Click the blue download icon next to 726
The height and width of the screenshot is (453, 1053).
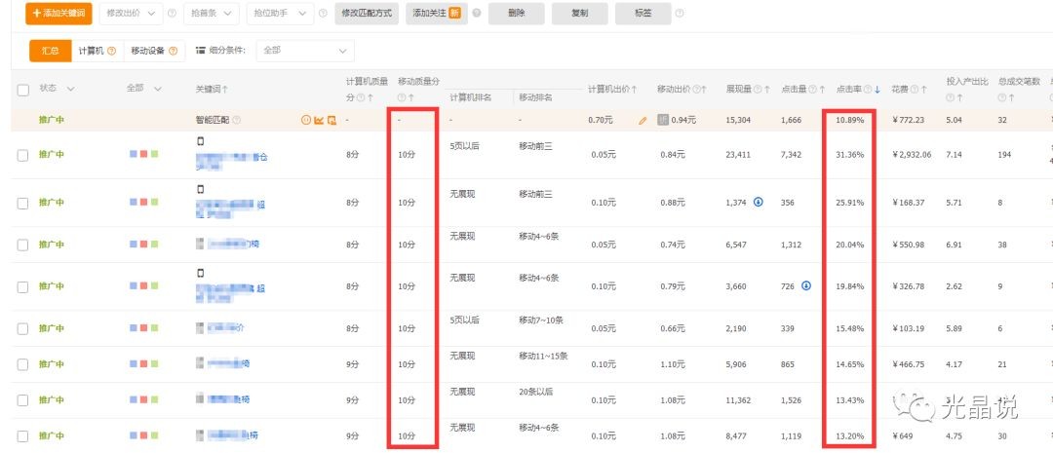(807, 285)
